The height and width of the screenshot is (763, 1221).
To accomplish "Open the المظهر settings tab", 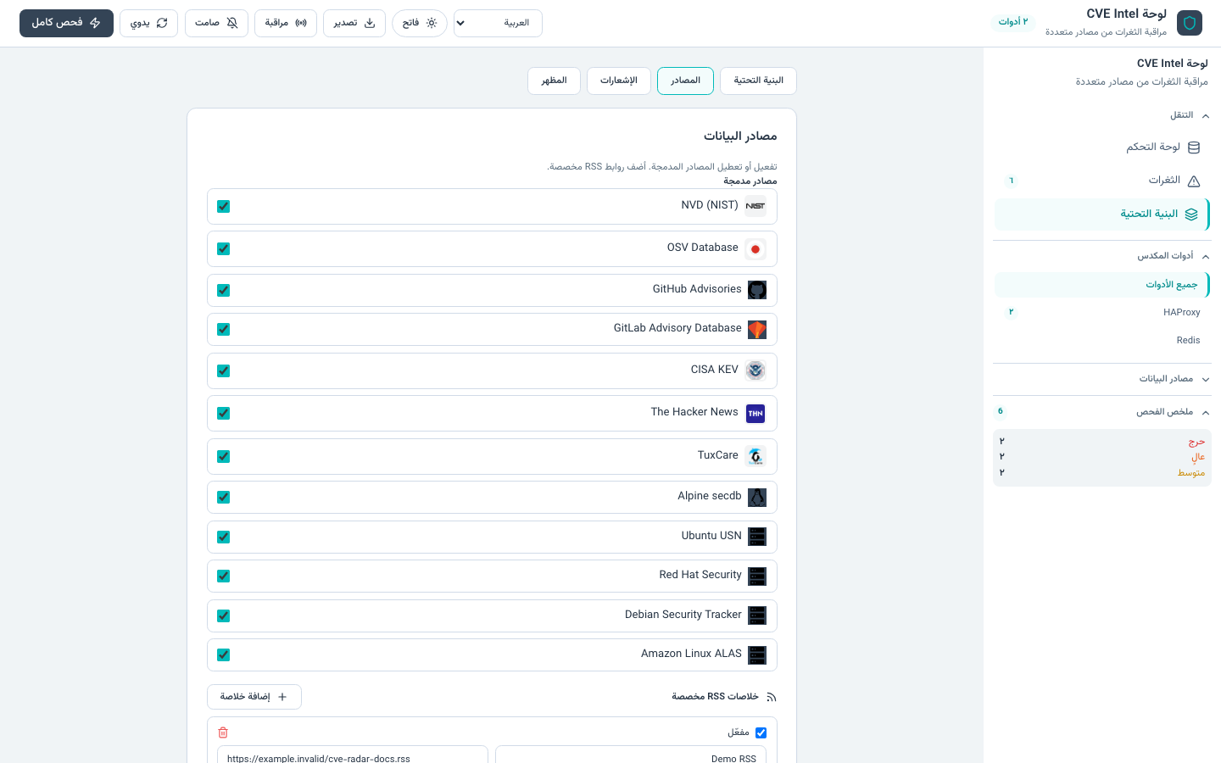I will tap(554, 81).
